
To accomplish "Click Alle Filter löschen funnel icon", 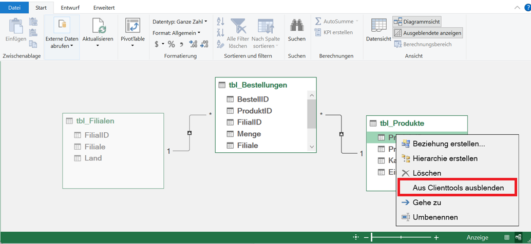I will [238, 25].
